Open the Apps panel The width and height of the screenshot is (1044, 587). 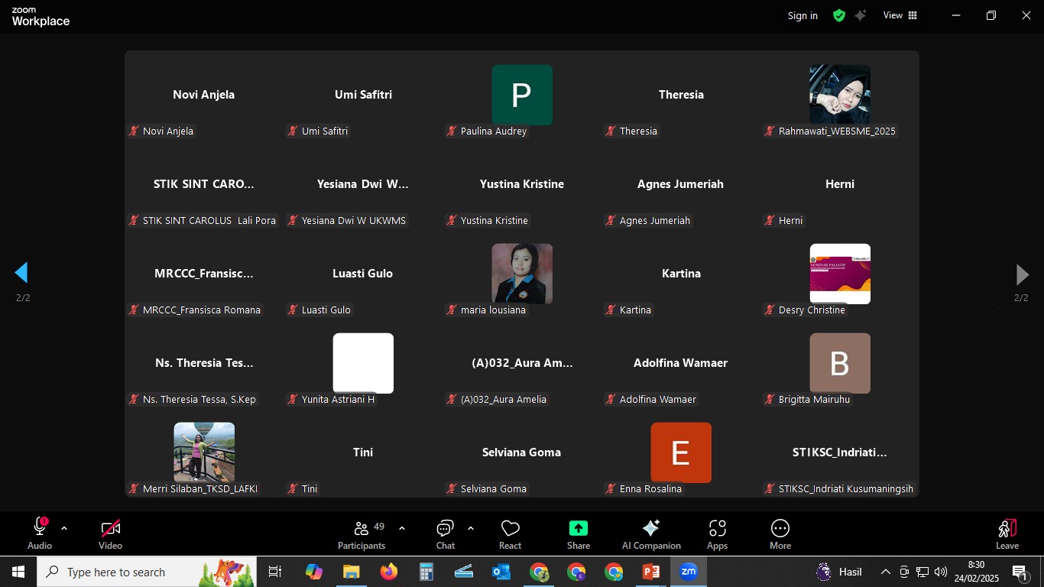pyautogui.click(x=717, y=534)
